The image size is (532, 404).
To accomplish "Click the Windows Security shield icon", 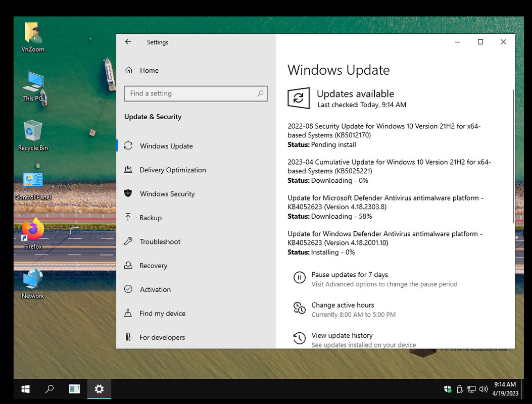I will (128, 193).
